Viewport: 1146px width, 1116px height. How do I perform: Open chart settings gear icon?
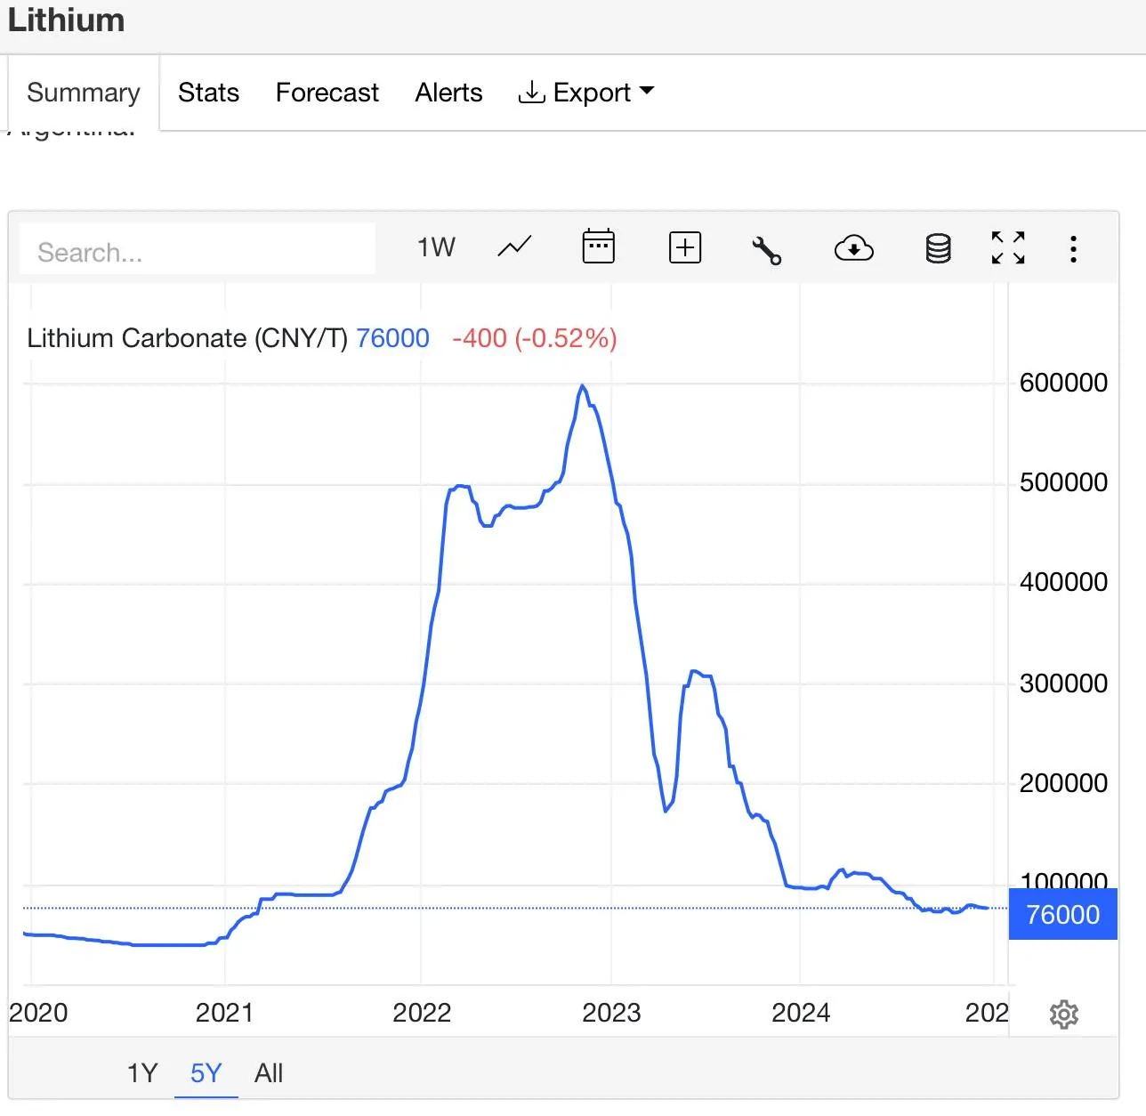point(1063,1015)
